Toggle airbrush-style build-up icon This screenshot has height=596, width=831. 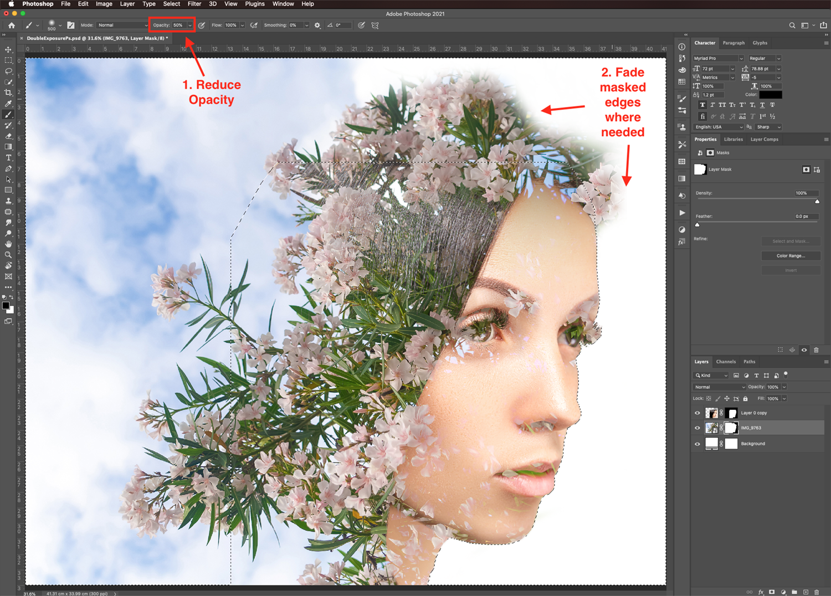(254, 25)
